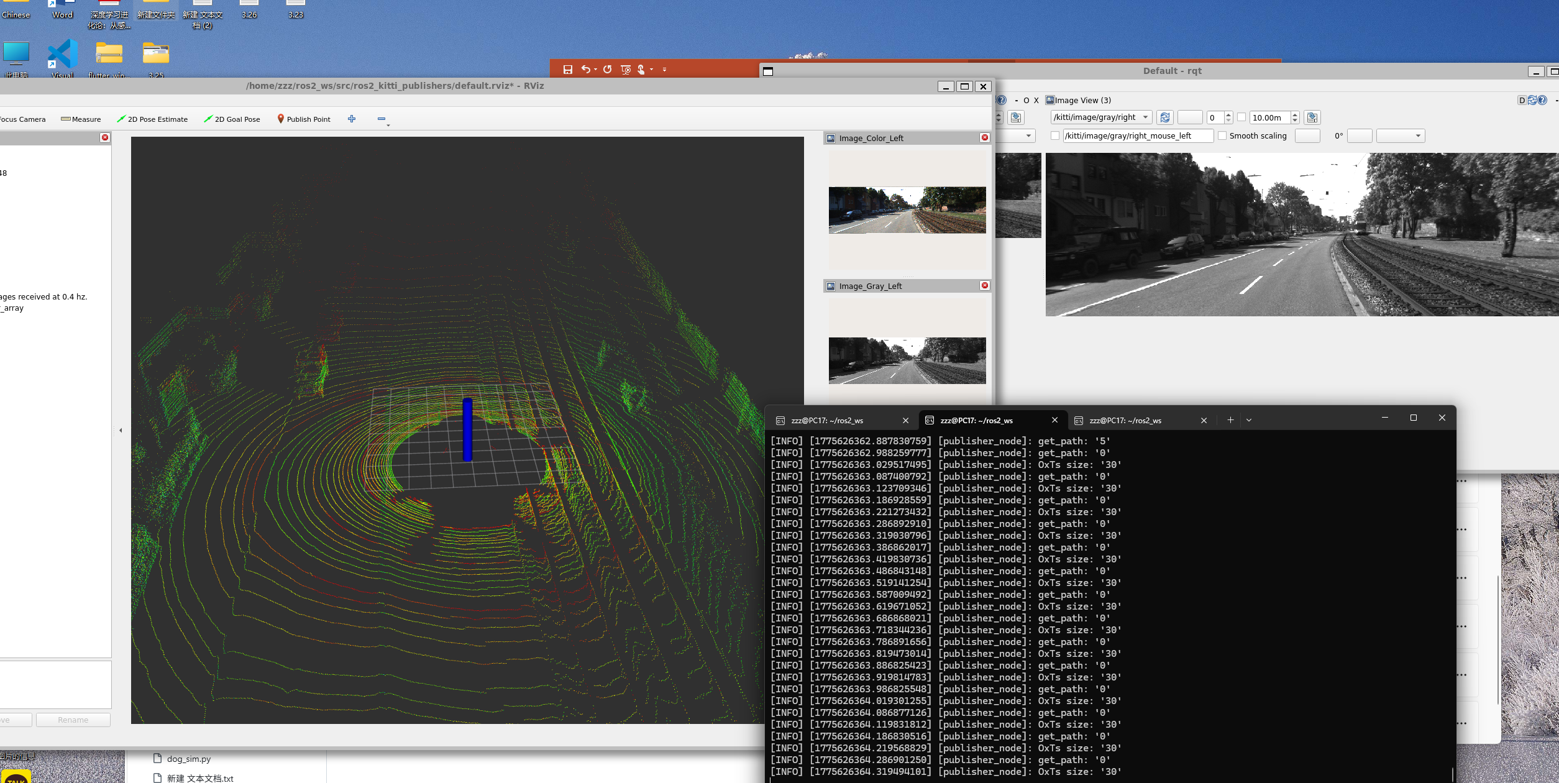Open the partly hidden dropdown in left rqt panel
The height and width of the screenshot is (783, 1559).
tap(1017, 135)
